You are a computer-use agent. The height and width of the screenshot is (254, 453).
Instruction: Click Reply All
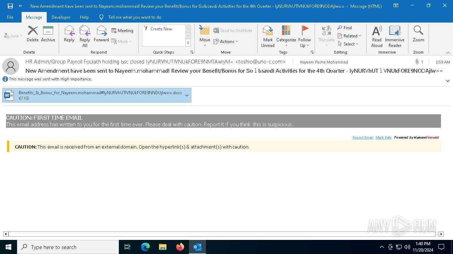coord(85,36)
